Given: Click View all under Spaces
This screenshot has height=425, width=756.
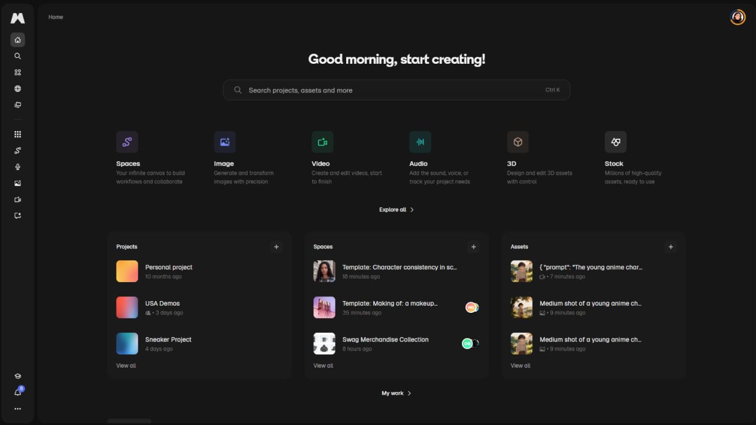Looking at the screenshot, I should click(x=323, y=365).
